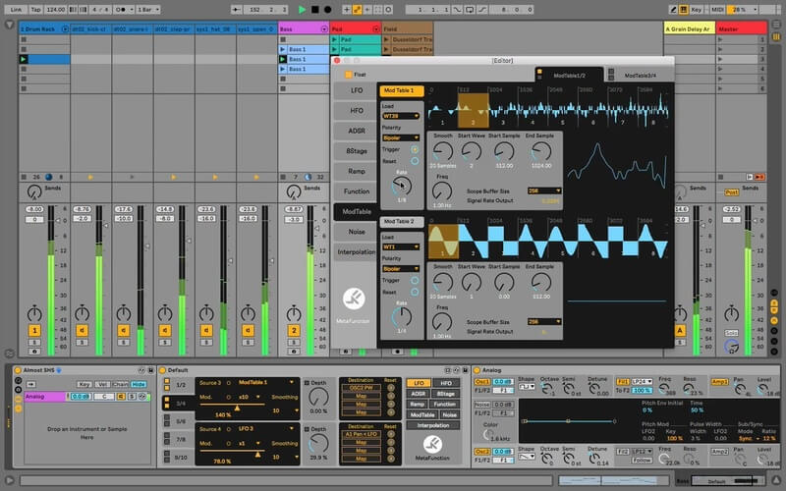Toggle Mod Table 1 Reset radio
This screenshot has width=786, height=491.
coord(415,161)
